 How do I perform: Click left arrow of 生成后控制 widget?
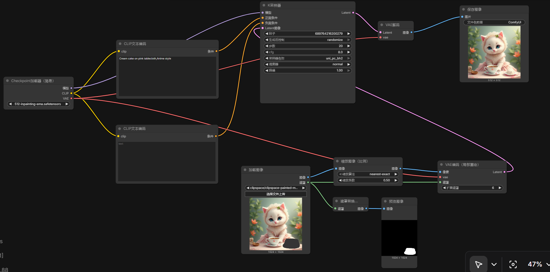pyautogui.click(x=267, y=40)
